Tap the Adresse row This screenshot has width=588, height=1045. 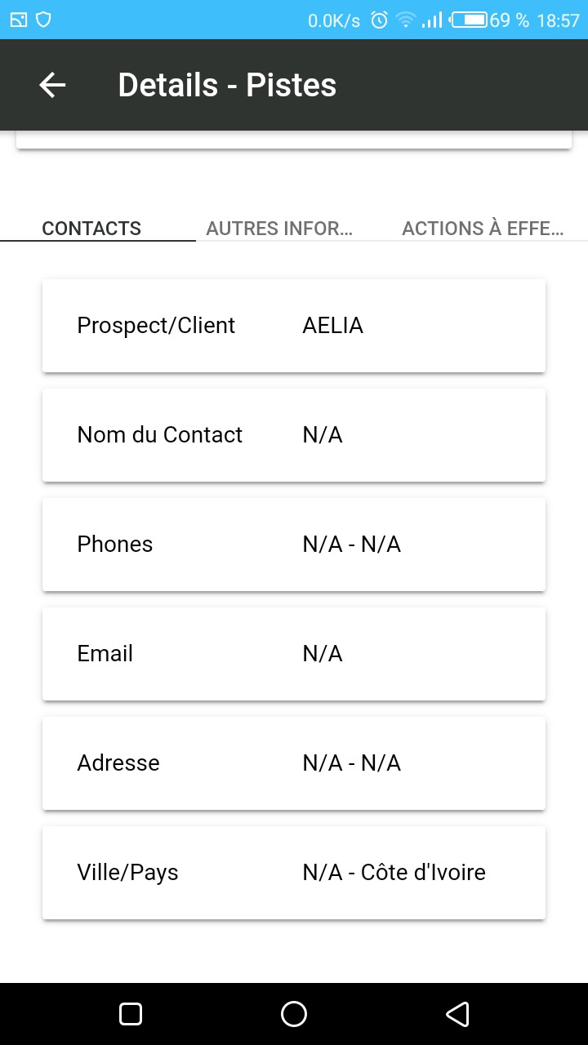(294, 763)
